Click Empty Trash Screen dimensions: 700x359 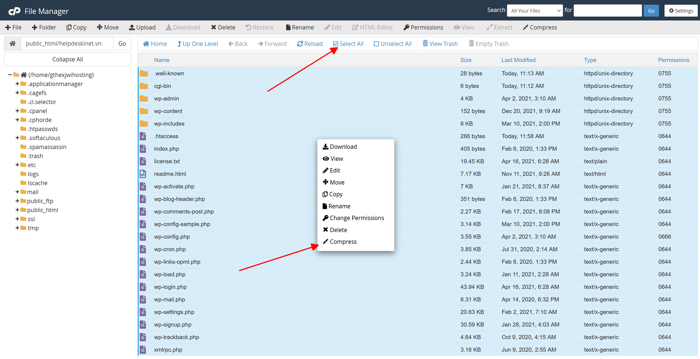[x=489, y=44]
